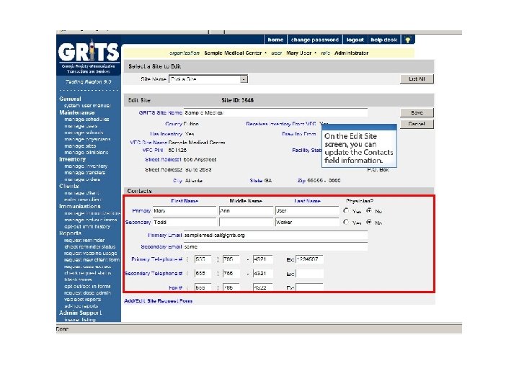
Task: Click the Cancel button
Action: coord(417,124)
